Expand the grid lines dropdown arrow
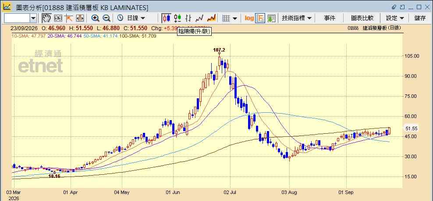 [x=235, y=18]
